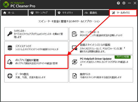Open the デバイスドライバ card

point(36,48)
